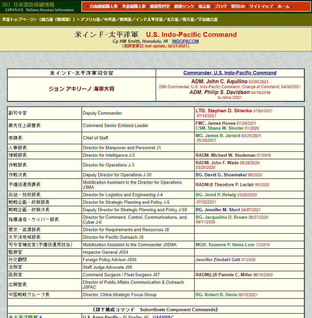312x318 pixels.
Task: Open the 掲示板 bulletin board page
Action: tap(204, 7)
